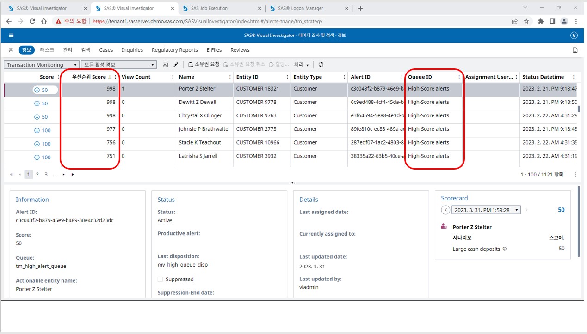Open the grid options kebab menu by item count
This screenshot has width=587, height=334.
coord(575,175)
